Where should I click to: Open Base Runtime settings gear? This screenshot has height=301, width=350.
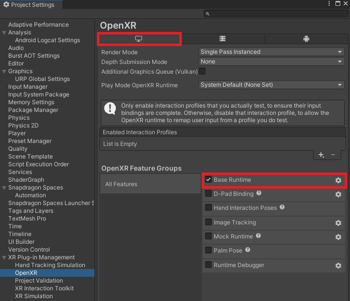pyautogui.click(x=338, y=180)
